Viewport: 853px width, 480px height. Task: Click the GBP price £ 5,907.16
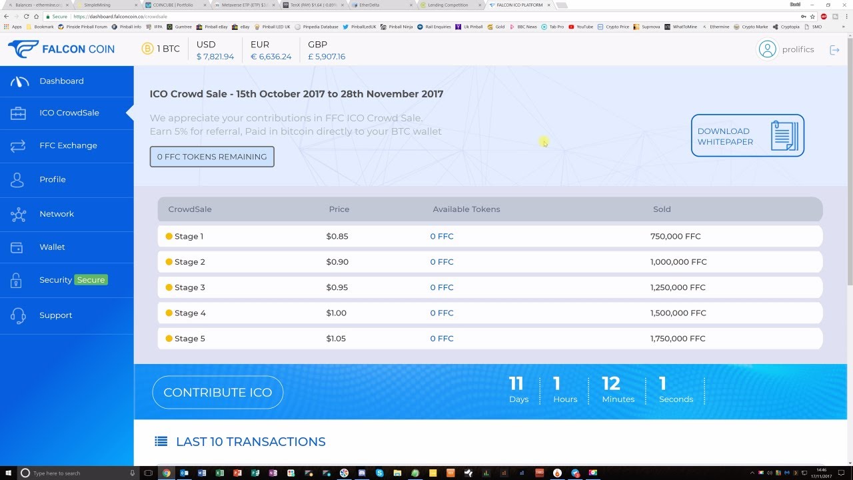coord(327,57)
